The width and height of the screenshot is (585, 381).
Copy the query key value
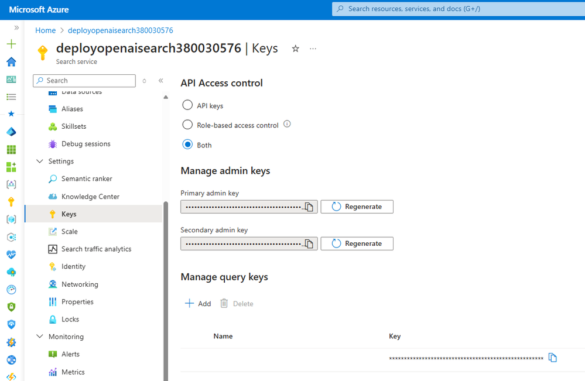click(553, 358)
